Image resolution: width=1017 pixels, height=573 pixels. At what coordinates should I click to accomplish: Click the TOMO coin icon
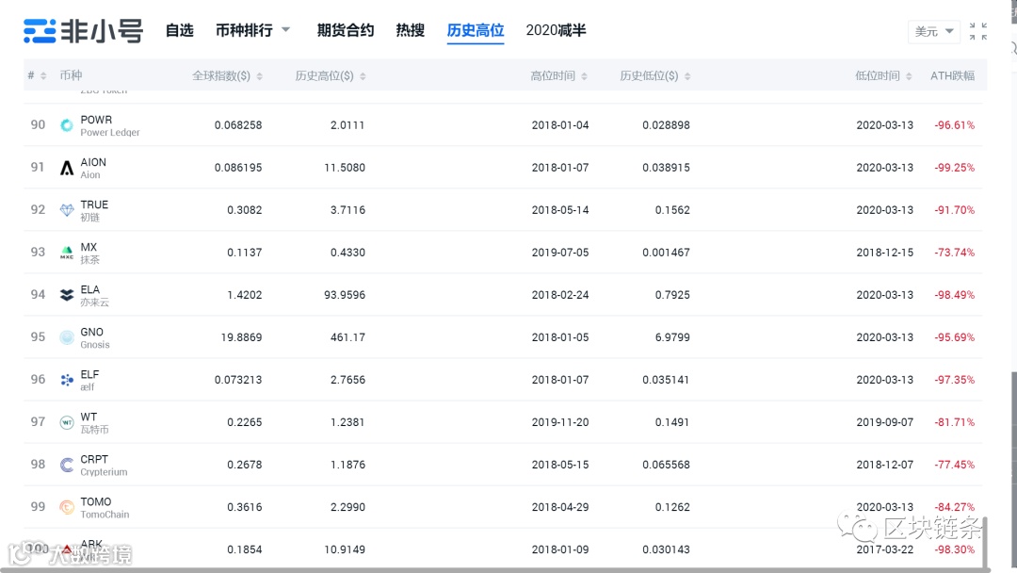(67, 507)
